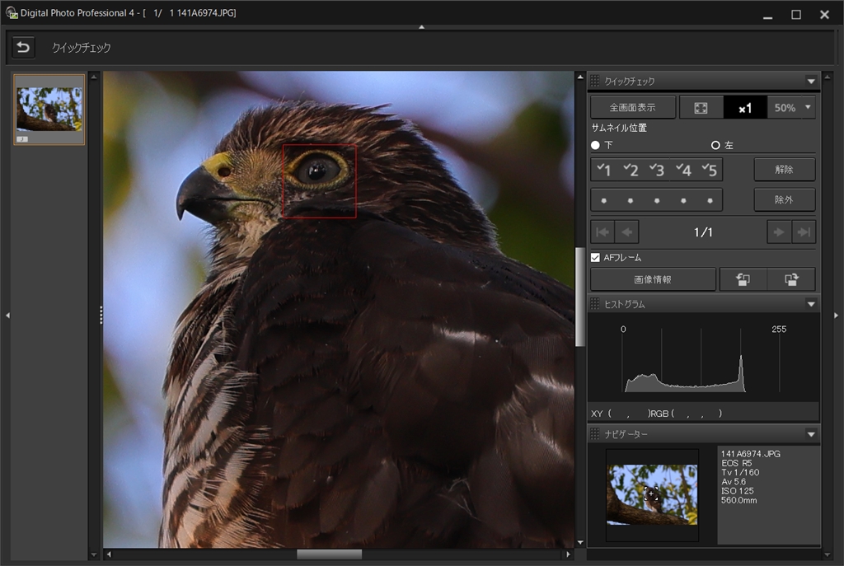Click the 全画面表示 button
844x566 pixels.
632,108
